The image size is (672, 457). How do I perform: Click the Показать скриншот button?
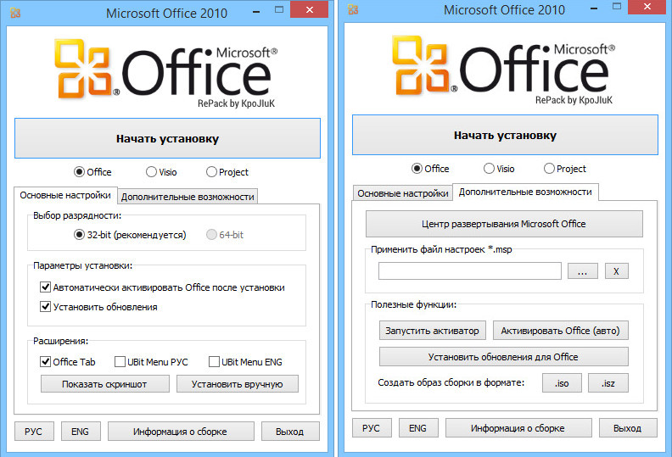104,384
